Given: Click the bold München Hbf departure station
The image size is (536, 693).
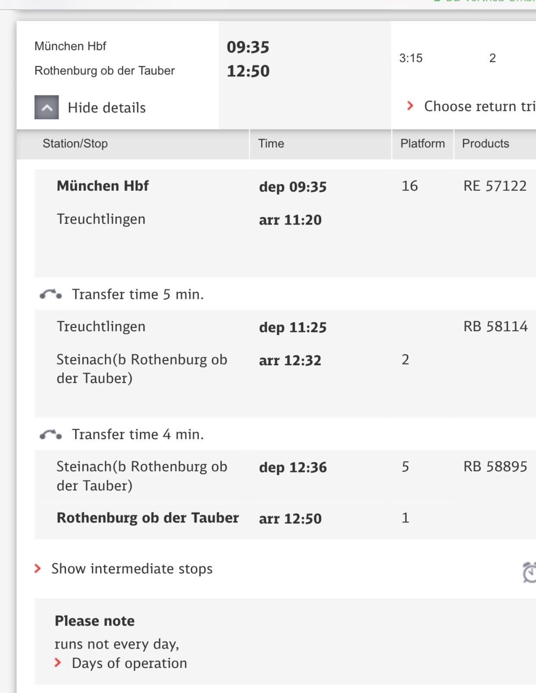Looking at the screenshot, I should pos(103,186).
